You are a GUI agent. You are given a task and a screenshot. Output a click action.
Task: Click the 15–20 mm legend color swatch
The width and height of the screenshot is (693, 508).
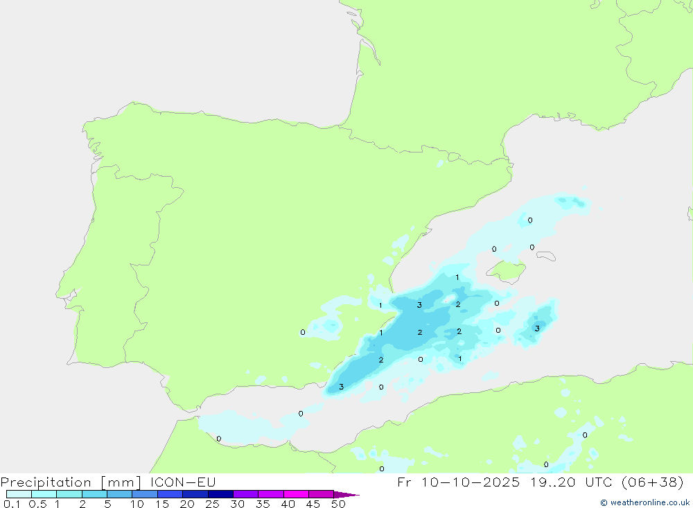pos(170,494)
